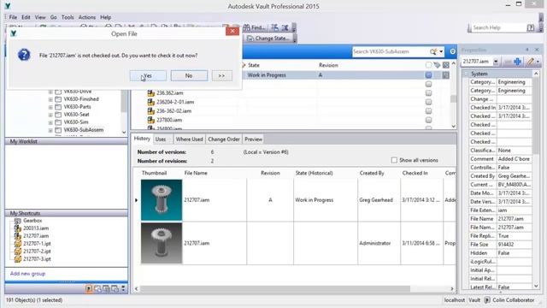Expand the VK630-Parts folder
The width and height of the screenshot is (547, 308).
click(50, 107)
